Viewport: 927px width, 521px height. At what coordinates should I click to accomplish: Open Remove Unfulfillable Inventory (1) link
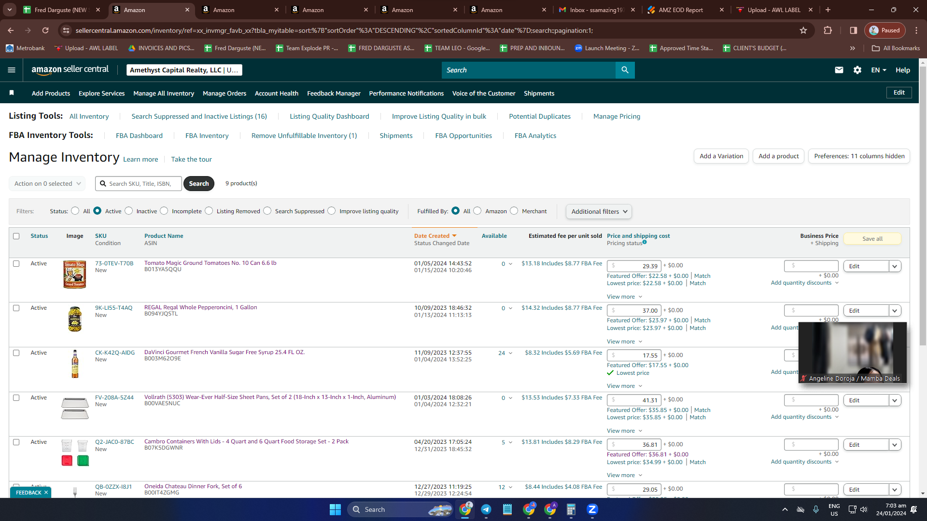pyautogui.click(x=304, y=136)
